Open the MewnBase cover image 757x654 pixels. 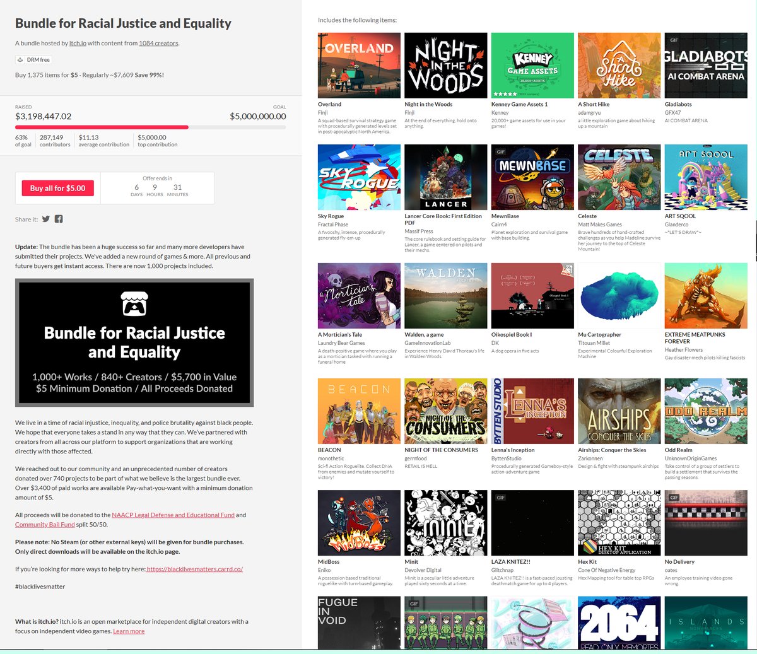pyautogui.click(x=532, y=177)
